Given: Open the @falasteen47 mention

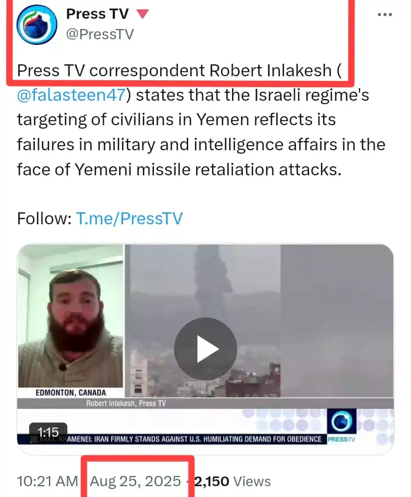Looking at the screenshot, I should pos(71,95).
